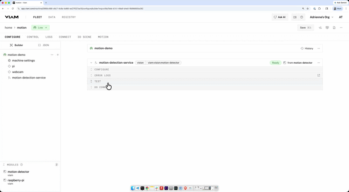Viewport: 349px width, 192px height.
Task: Open machine settings in the sidebar
Action: pos(24,61)
